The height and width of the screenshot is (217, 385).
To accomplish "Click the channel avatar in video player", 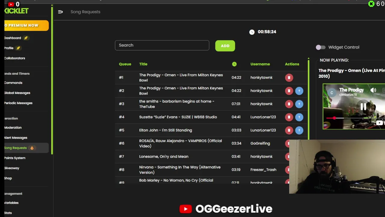I will (x=332, y=93).
